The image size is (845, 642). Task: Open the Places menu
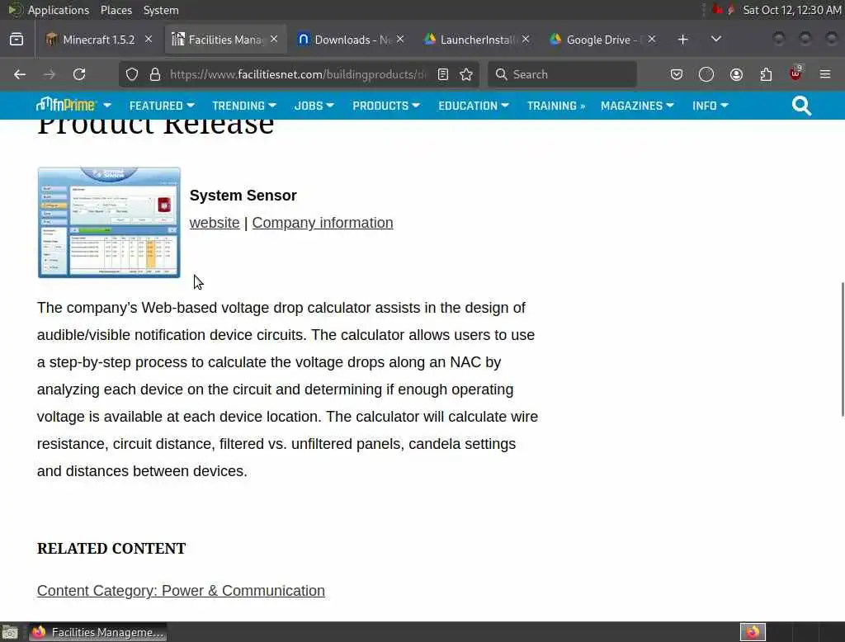coord(116,10)
